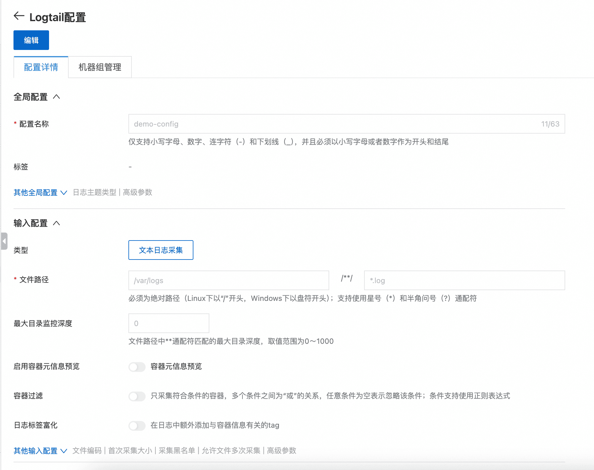
Task: Toggle 容器元信息预览 switch
Action: (137, 367)
